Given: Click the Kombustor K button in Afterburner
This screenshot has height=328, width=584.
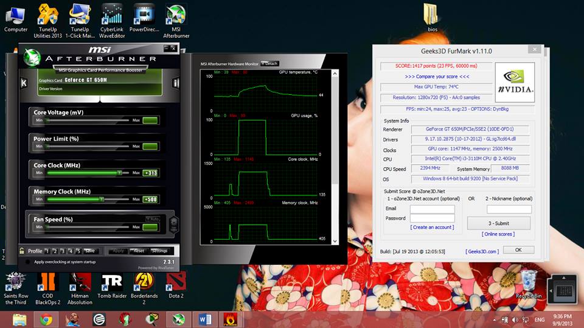Looking at the screenshot, I should [24, 83].
